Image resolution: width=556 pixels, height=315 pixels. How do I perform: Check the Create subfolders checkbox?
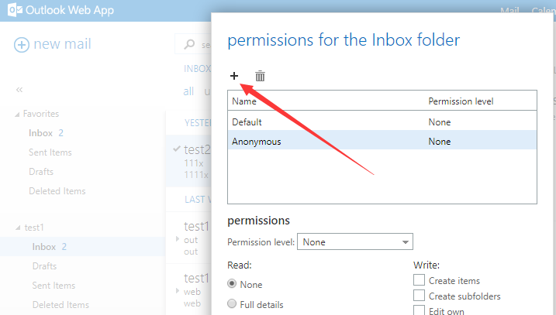419,296
